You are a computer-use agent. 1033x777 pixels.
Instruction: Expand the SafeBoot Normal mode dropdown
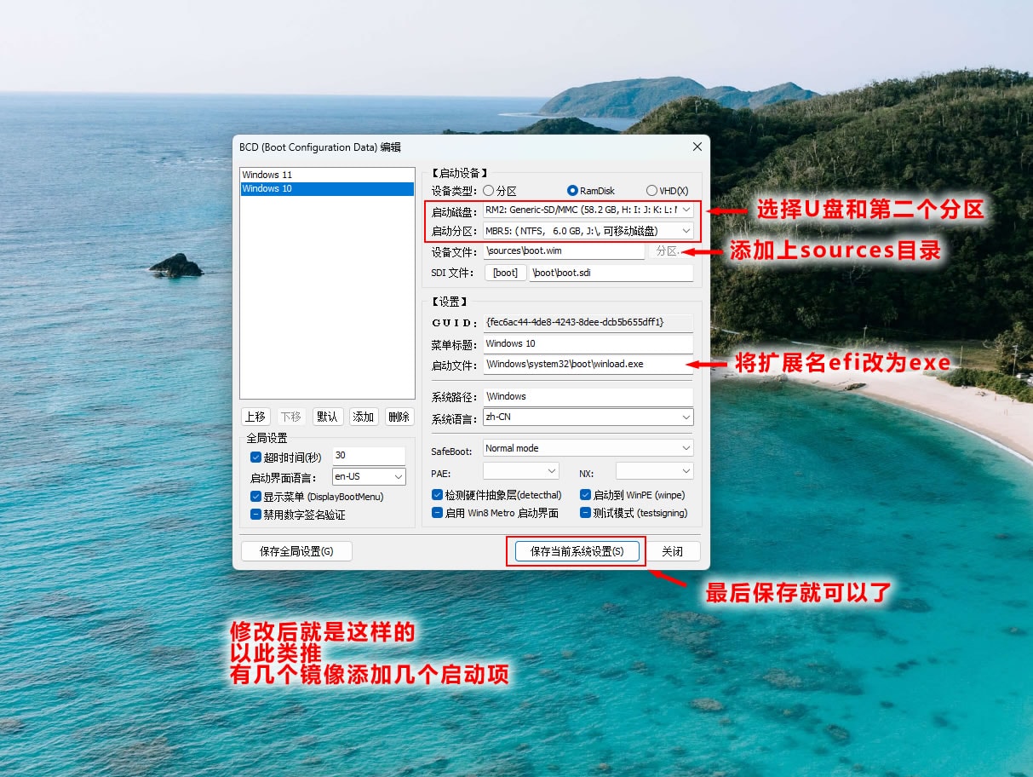[686, 448]
